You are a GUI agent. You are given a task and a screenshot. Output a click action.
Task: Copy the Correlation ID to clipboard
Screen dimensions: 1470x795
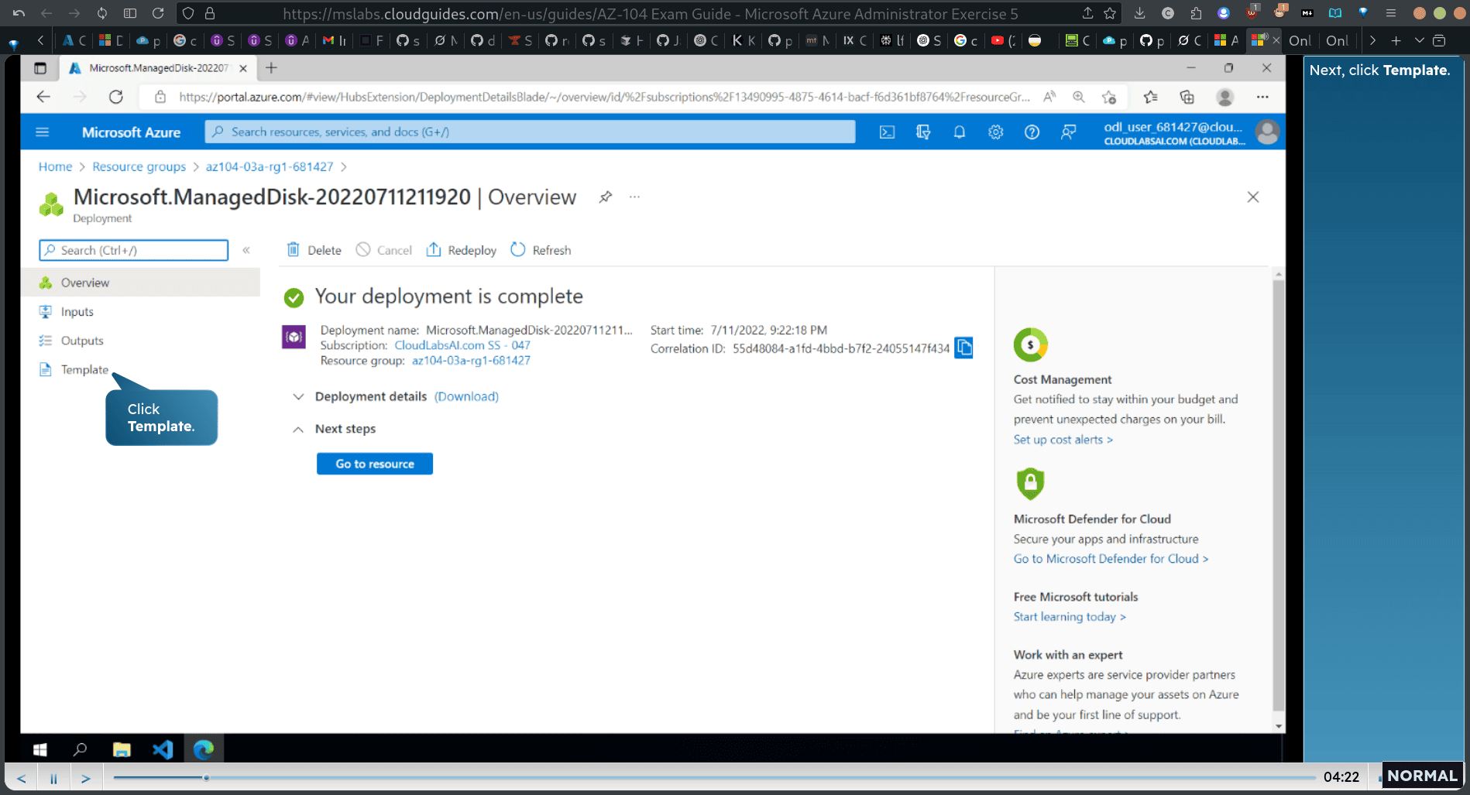tap(963, 348)
